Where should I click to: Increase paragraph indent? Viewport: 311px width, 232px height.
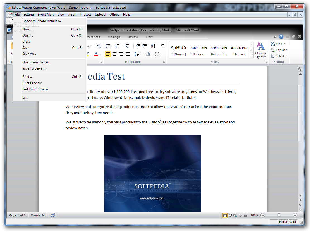[145, 46]
